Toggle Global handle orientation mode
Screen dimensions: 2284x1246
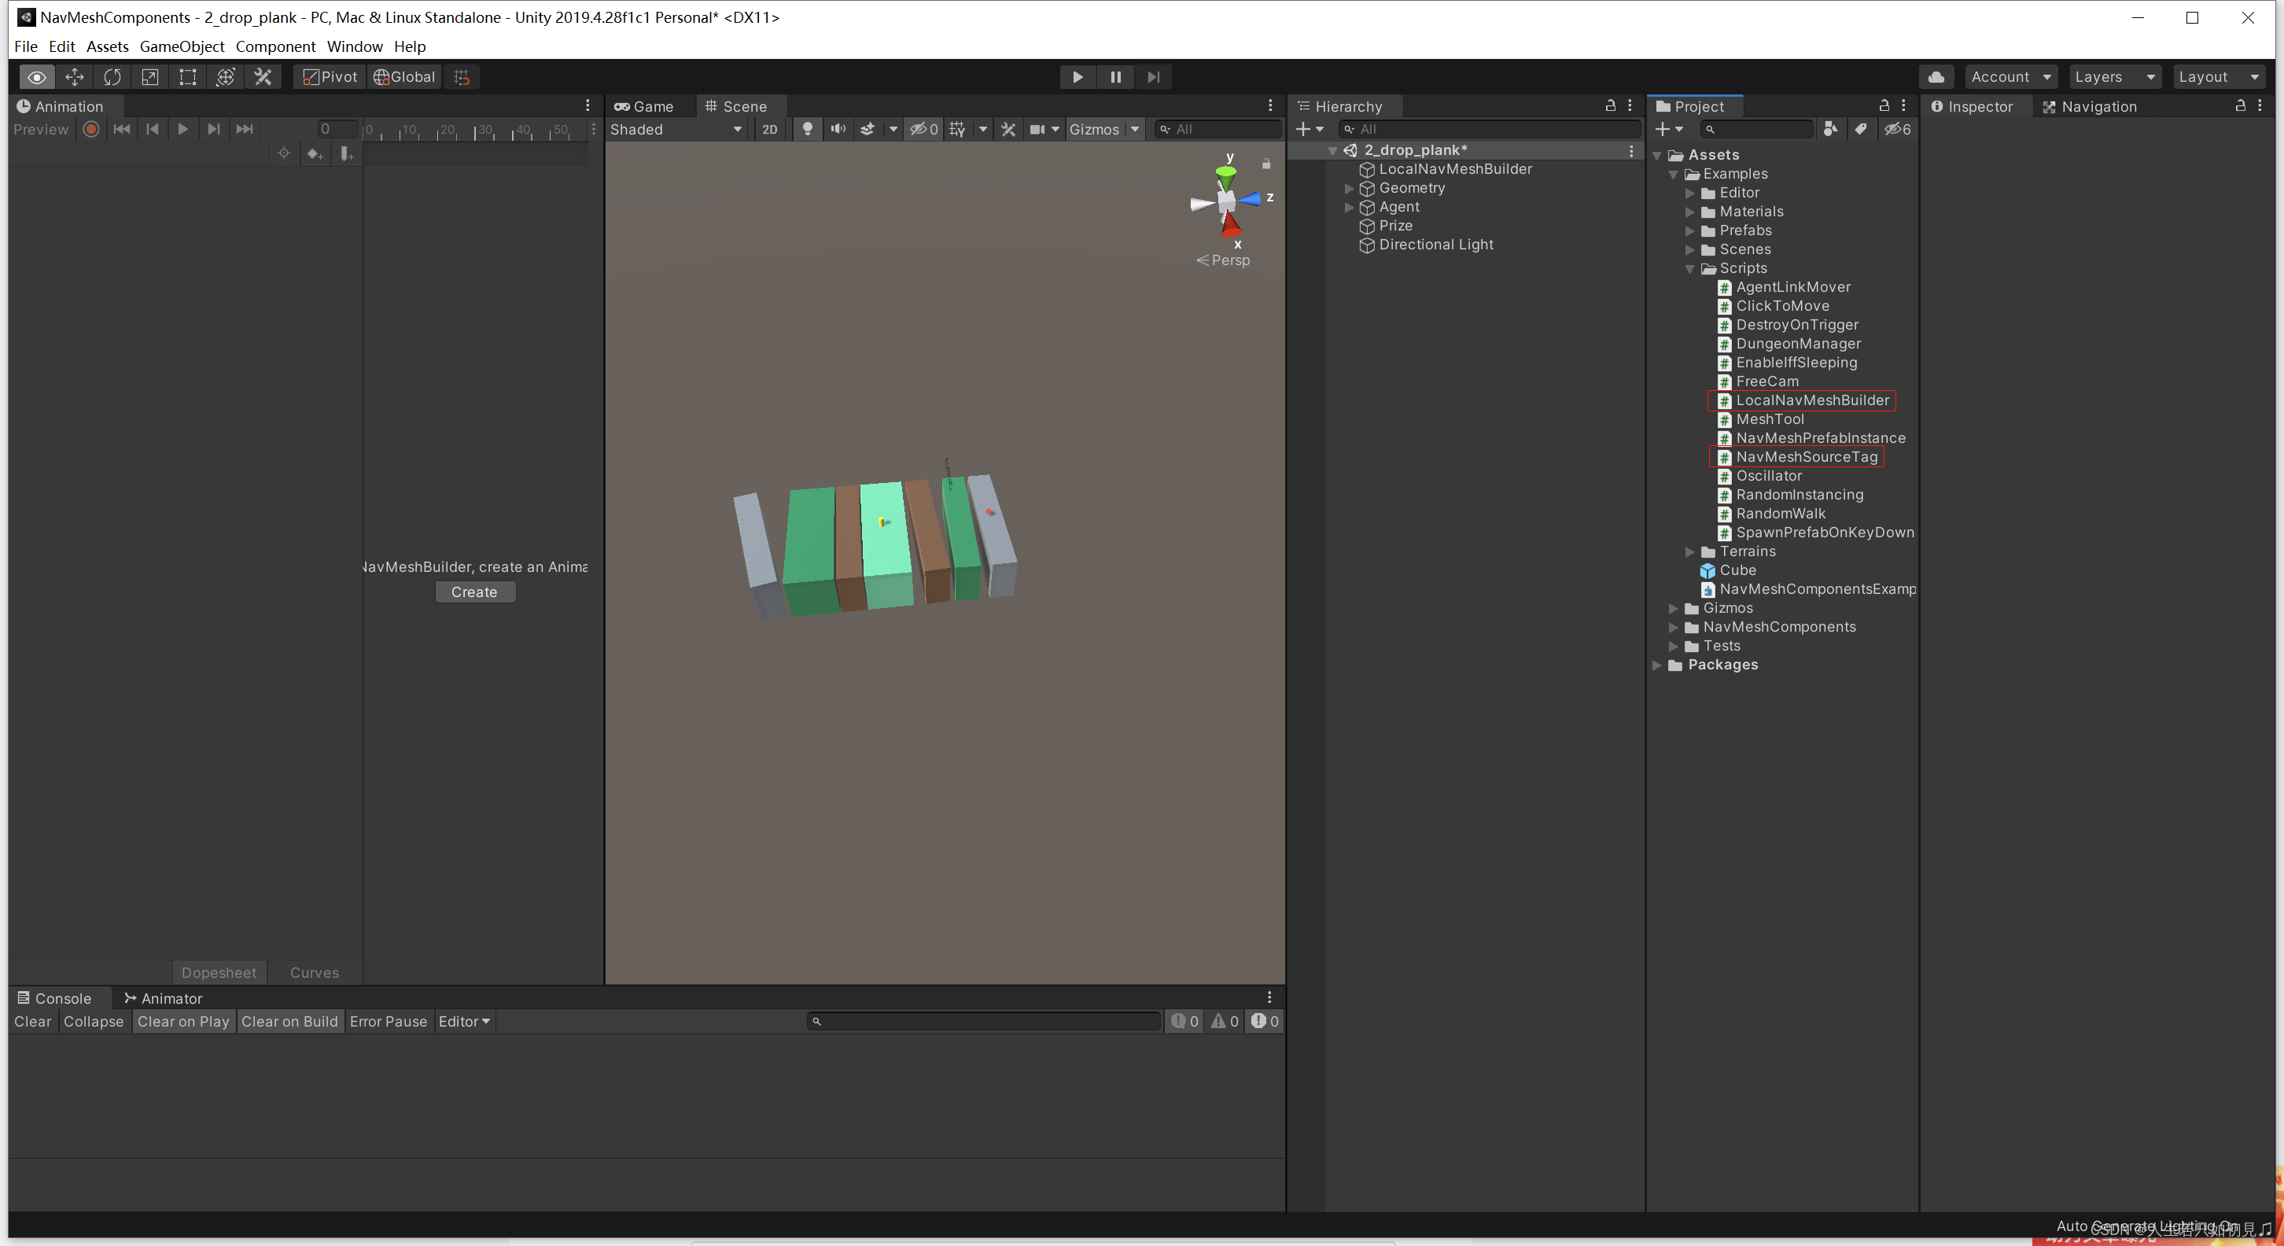tap(403, 77)
